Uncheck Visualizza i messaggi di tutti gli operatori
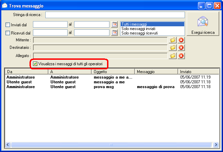The height and width of the screenshot is (152, 223). tap(35, 64)
